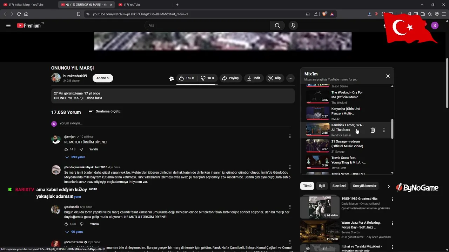Open site settings icon beside URL
449x252 pixels.
(87, 14)
